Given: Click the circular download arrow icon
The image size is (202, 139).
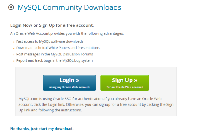Looking at the screenshot, I should click(x=11, y=7).
